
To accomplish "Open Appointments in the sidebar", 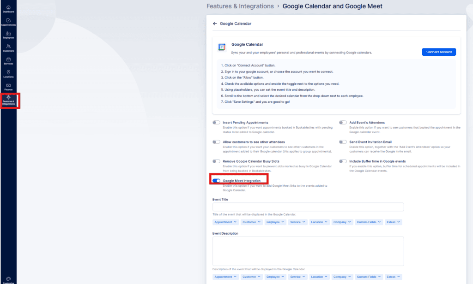I will pos(8,22).
